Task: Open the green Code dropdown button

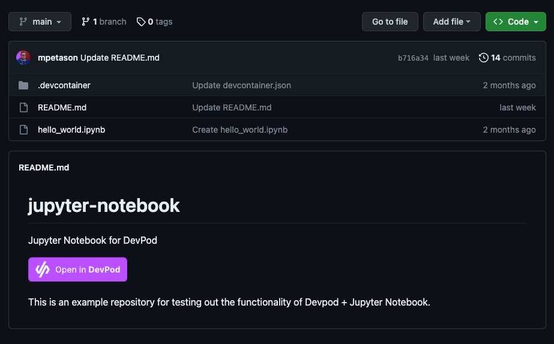Action: [x=516, y=22]
